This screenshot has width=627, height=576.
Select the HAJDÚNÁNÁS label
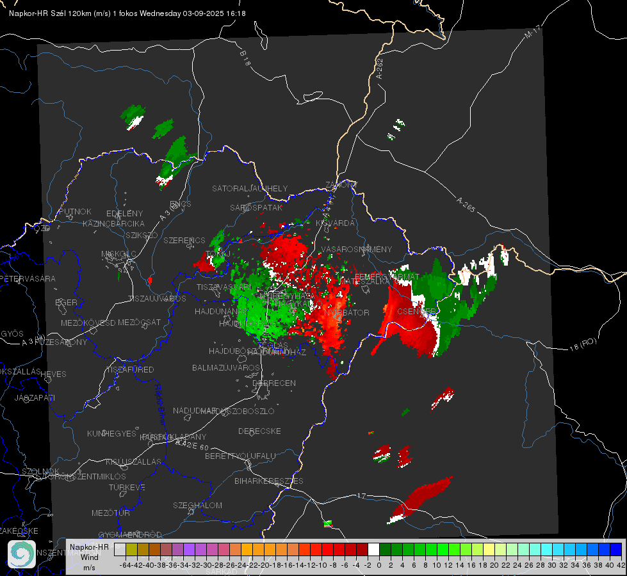coord(221,311)
